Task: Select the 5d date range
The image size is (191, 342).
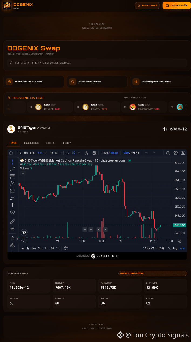Action: pyautogui.click(x=52, y=248)
